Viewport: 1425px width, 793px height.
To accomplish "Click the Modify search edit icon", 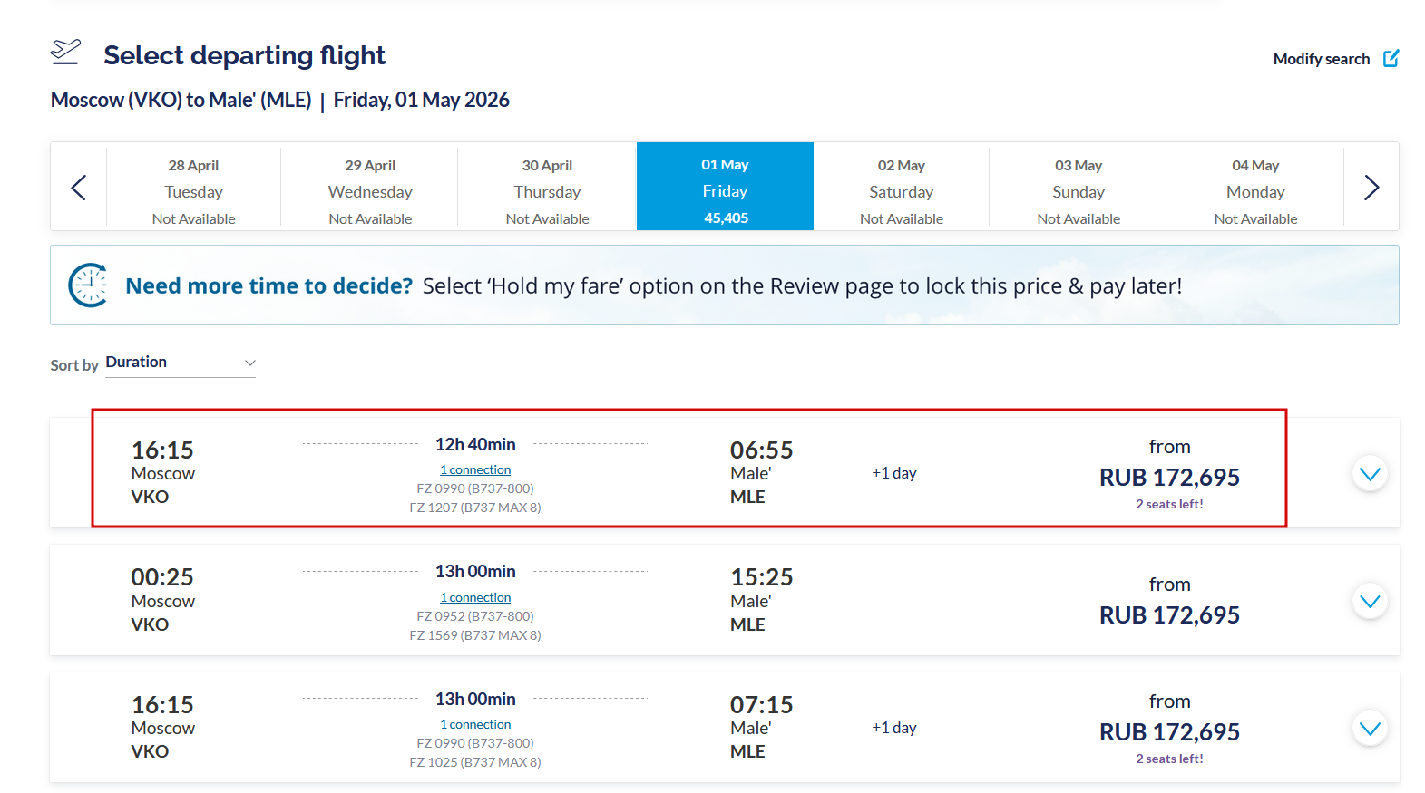I will [1391, 59].
